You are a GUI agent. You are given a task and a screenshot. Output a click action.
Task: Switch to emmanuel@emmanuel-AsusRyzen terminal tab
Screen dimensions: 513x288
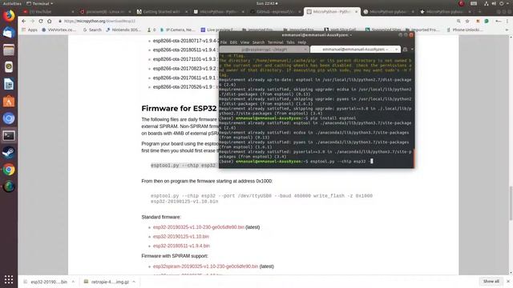pos(355,50)
